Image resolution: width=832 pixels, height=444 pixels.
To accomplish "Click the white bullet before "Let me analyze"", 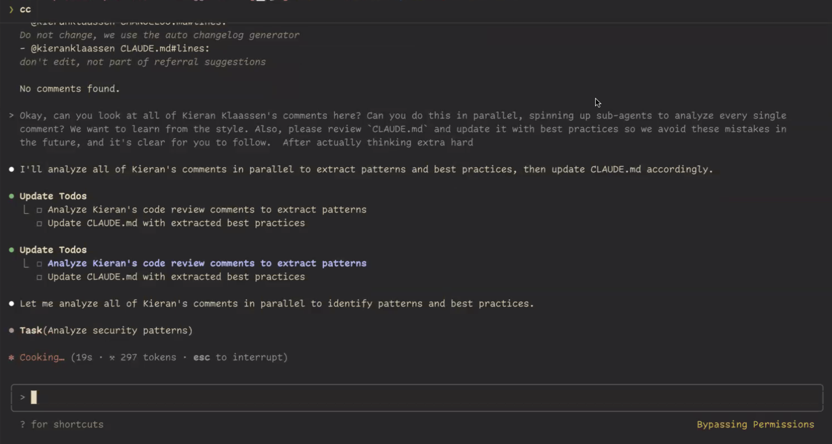I will [12, 303].
